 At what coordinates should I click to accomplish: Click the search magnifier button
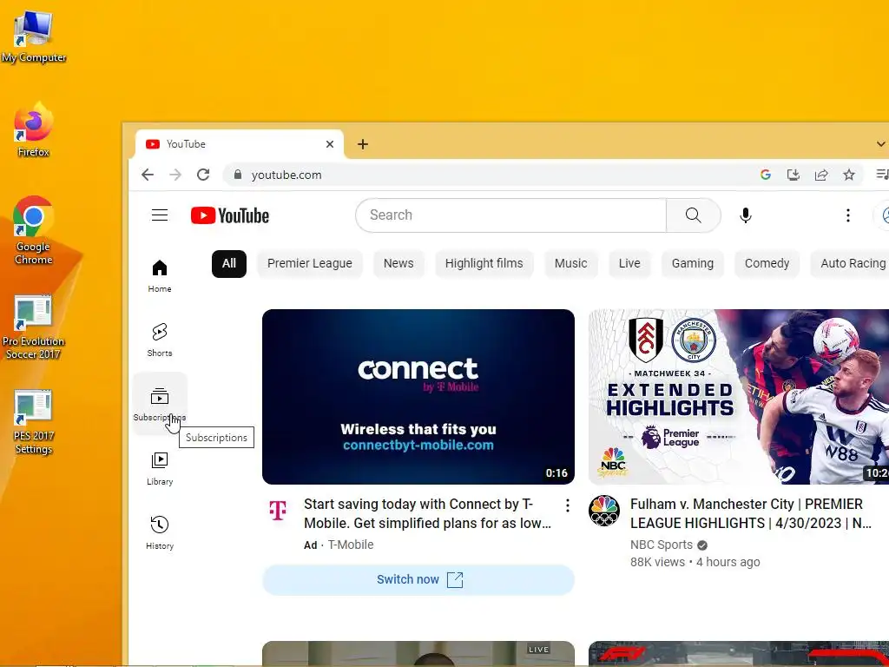tap(693, 215)
